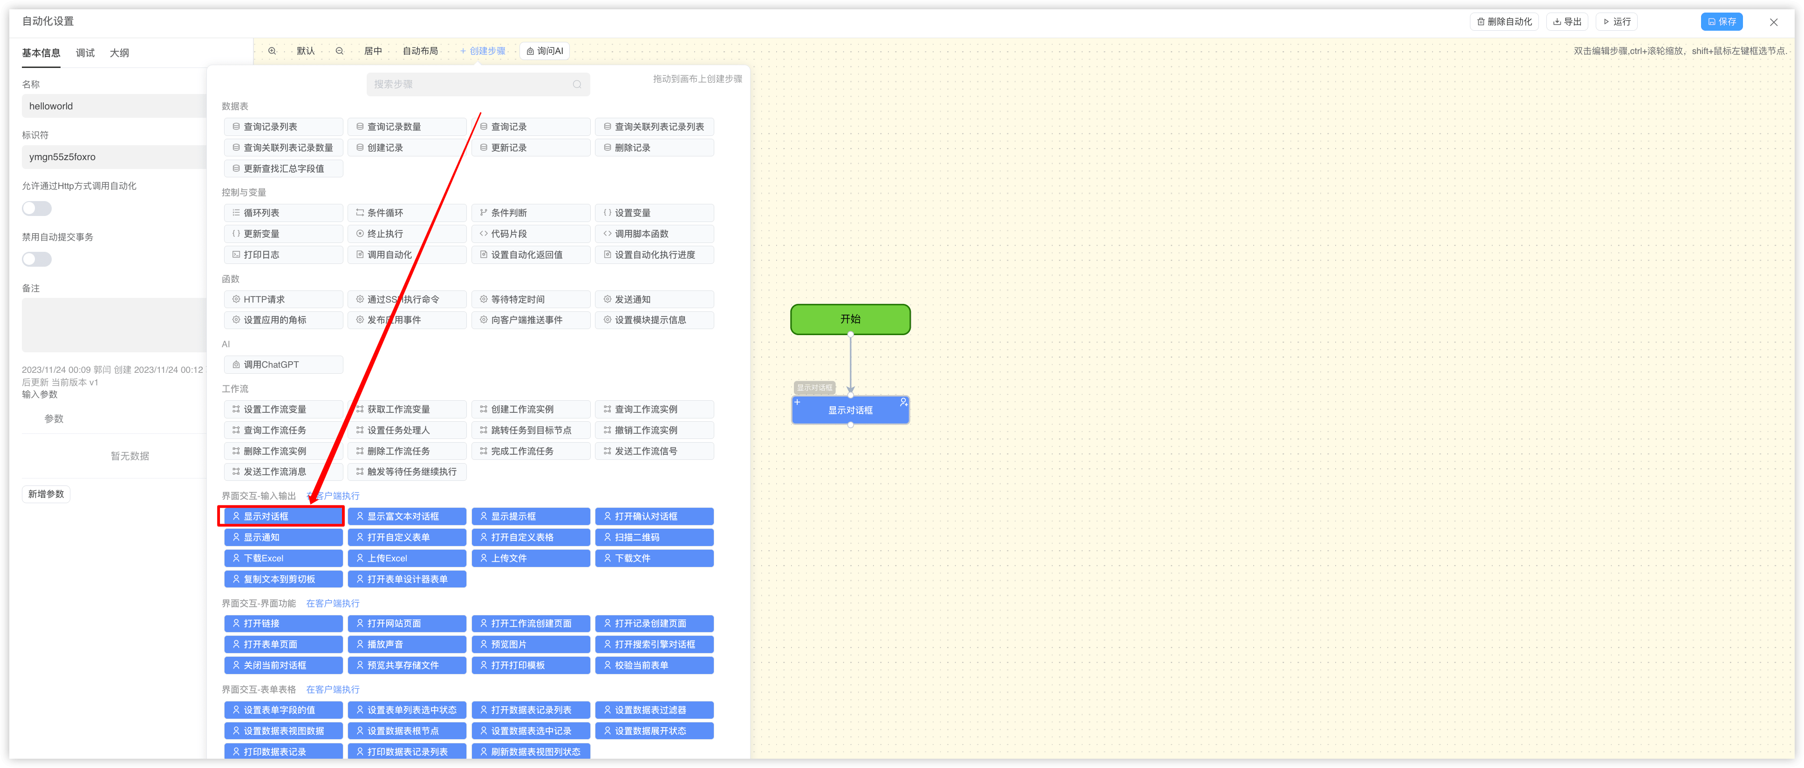
Task: Click the zoom in magnifier icon
Action: coord(273,51)
